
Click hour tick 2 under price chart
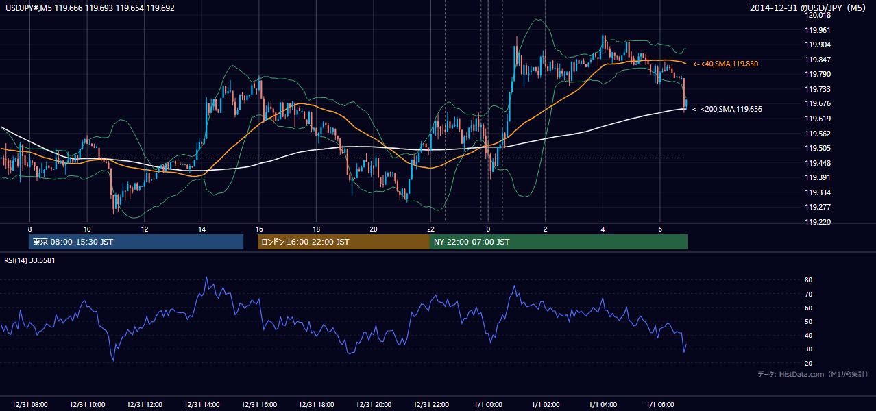point(545,228)
